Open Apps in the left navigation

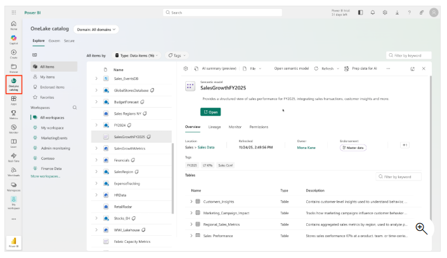tap(14, 100)
